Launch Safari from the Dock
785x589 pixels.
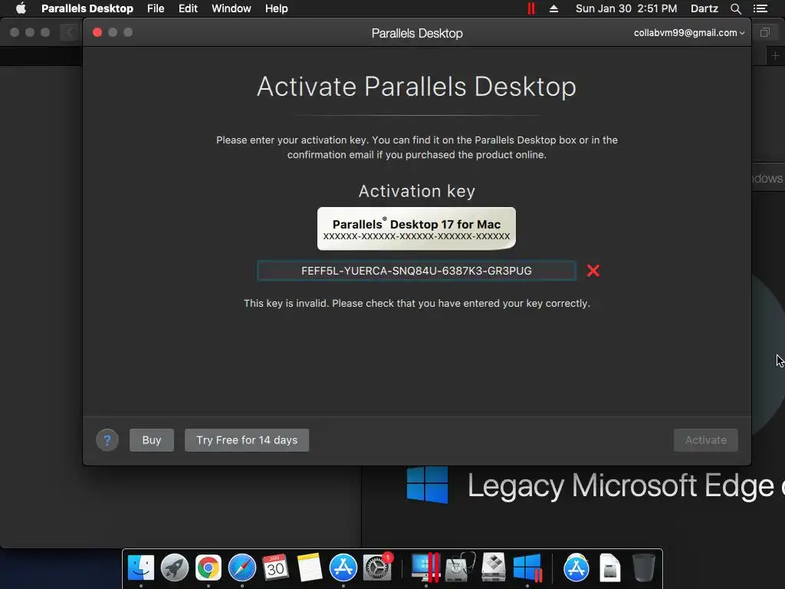(x=242, y=568)
